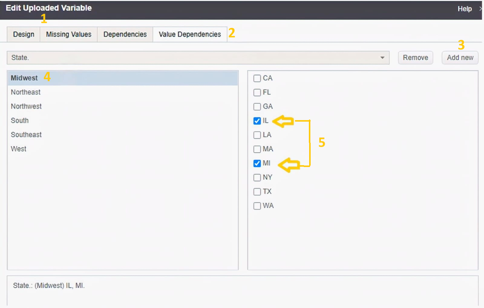The width and height of the screenshot is (484, 308).
Task: Click the Remove button
Action: pos(415,57)
